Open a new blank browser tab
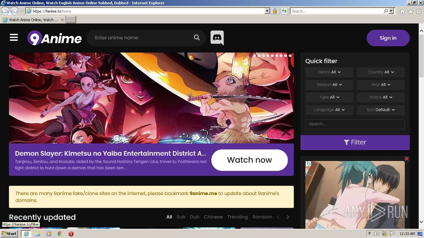This screenshot has height=238, width=424. pyautogui.click(x=71, y=20)
